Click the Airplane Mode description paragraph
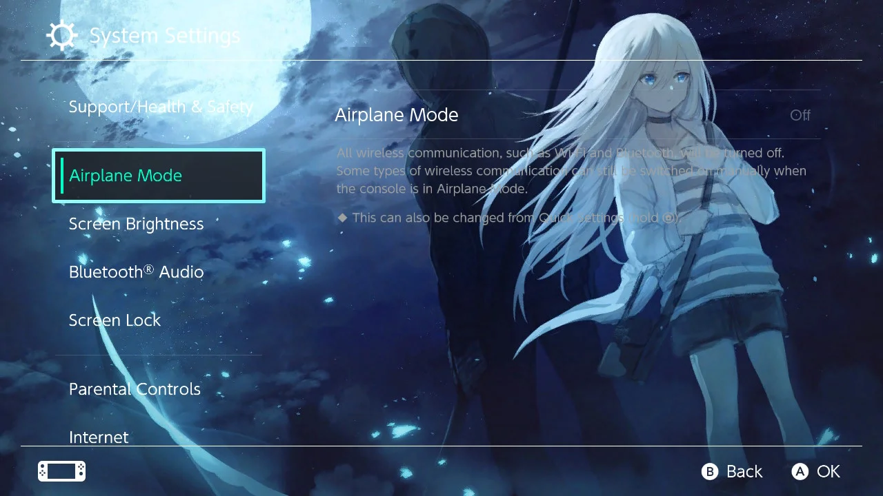 pyautogui.click(x=571, y=170)
